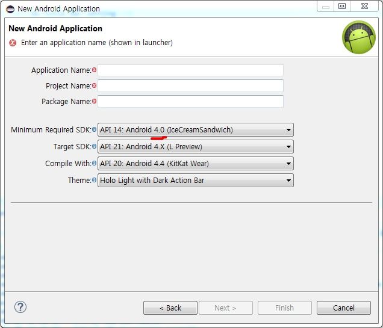Click the 'Project Name:' label
Viewport: 383px width, 328px height.
pyautogui.click(x=69, y=86)
